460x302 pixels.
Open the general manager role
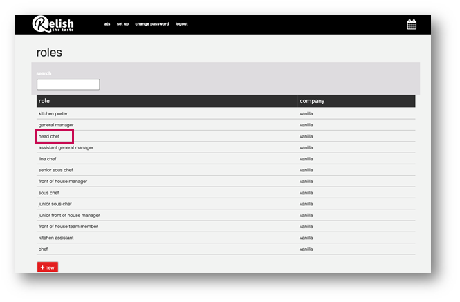pos(56,125)
